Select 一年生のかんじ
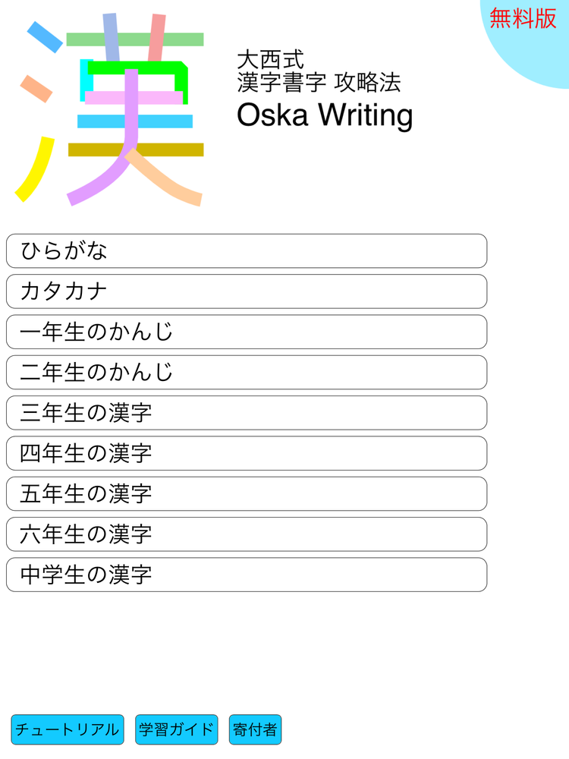569x759 pixels. tap(247, 332)
